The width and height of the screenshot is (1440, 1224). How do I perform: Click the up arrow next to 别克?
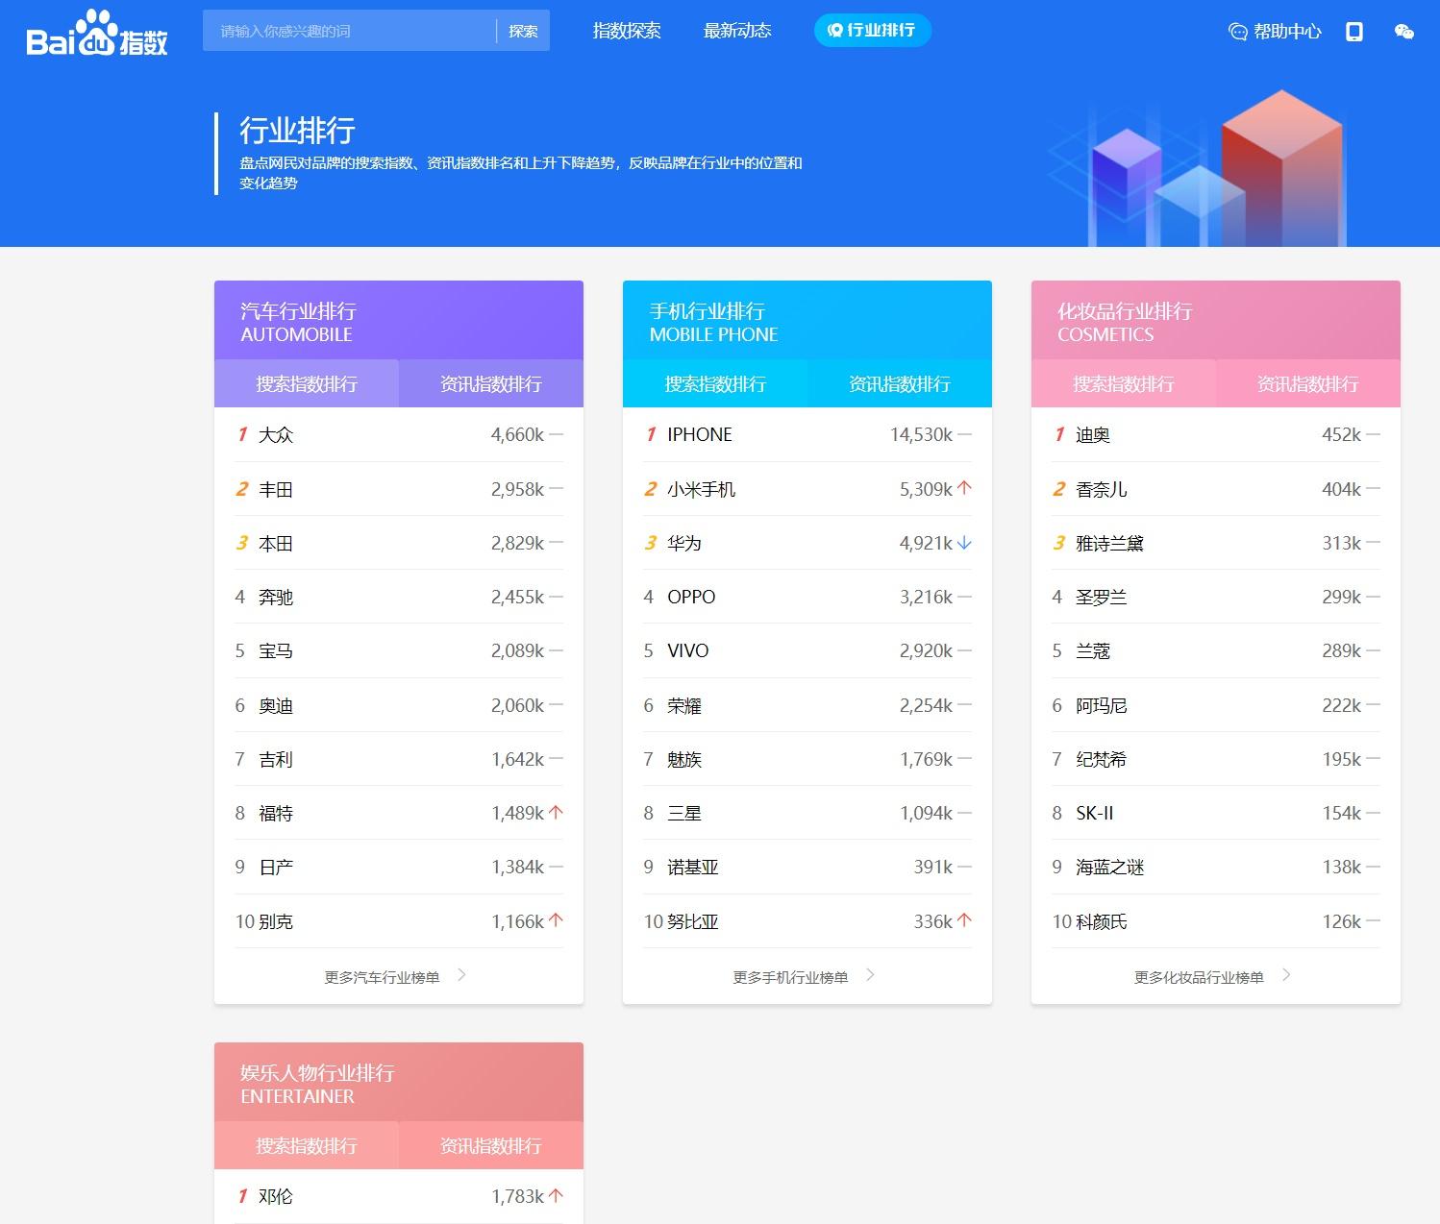[x=557, y=920]
